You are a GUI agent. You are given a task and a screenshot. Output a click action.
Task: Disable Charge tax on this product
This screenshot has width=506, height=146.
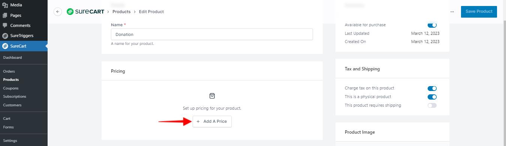[x=432, y=88]
